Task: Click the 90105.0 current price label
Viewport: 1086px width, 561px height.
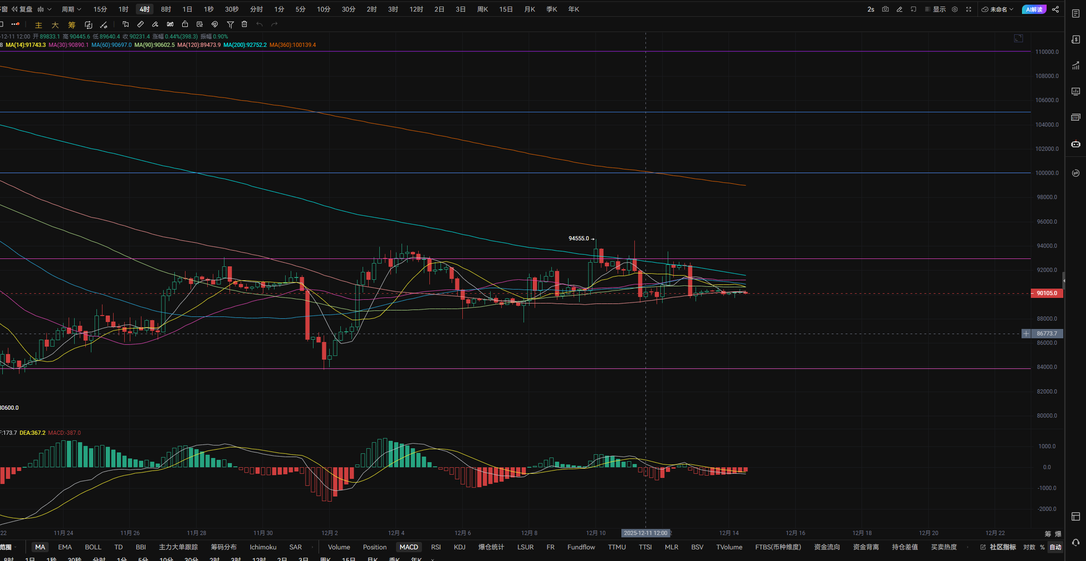Action: [x=1047, y=293]
